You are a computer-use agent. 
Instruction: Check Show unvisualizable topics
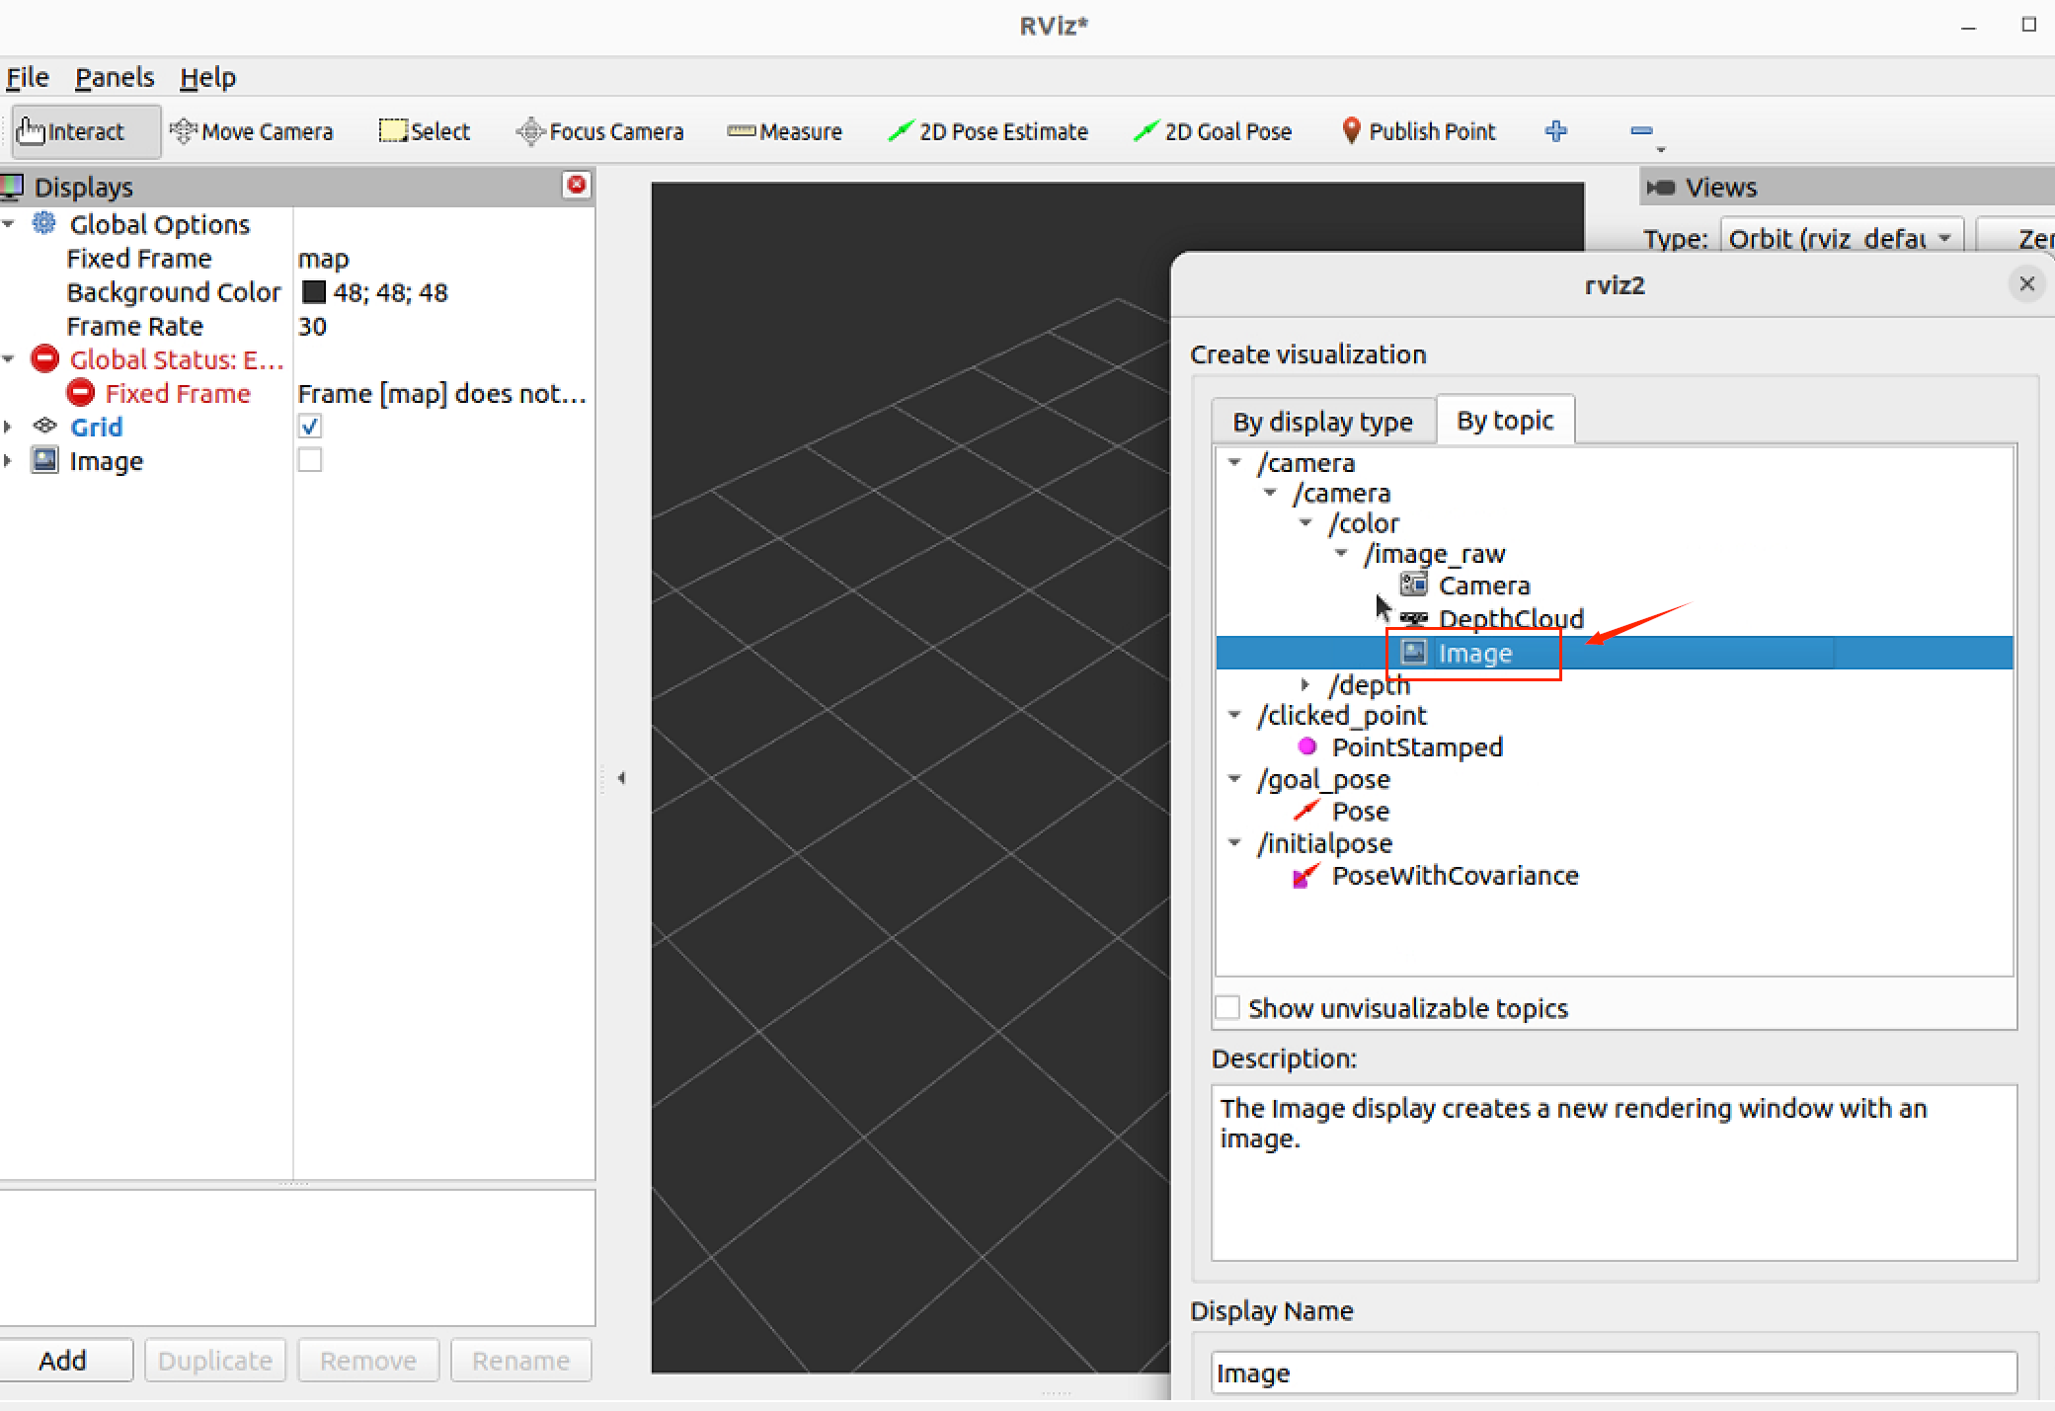(x=1227, y=1007)
